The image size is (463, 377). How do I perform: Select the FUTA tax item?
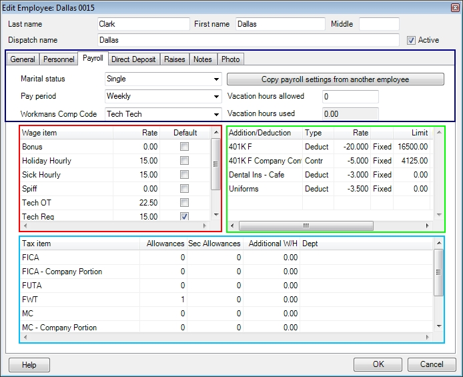pos(226,285)
